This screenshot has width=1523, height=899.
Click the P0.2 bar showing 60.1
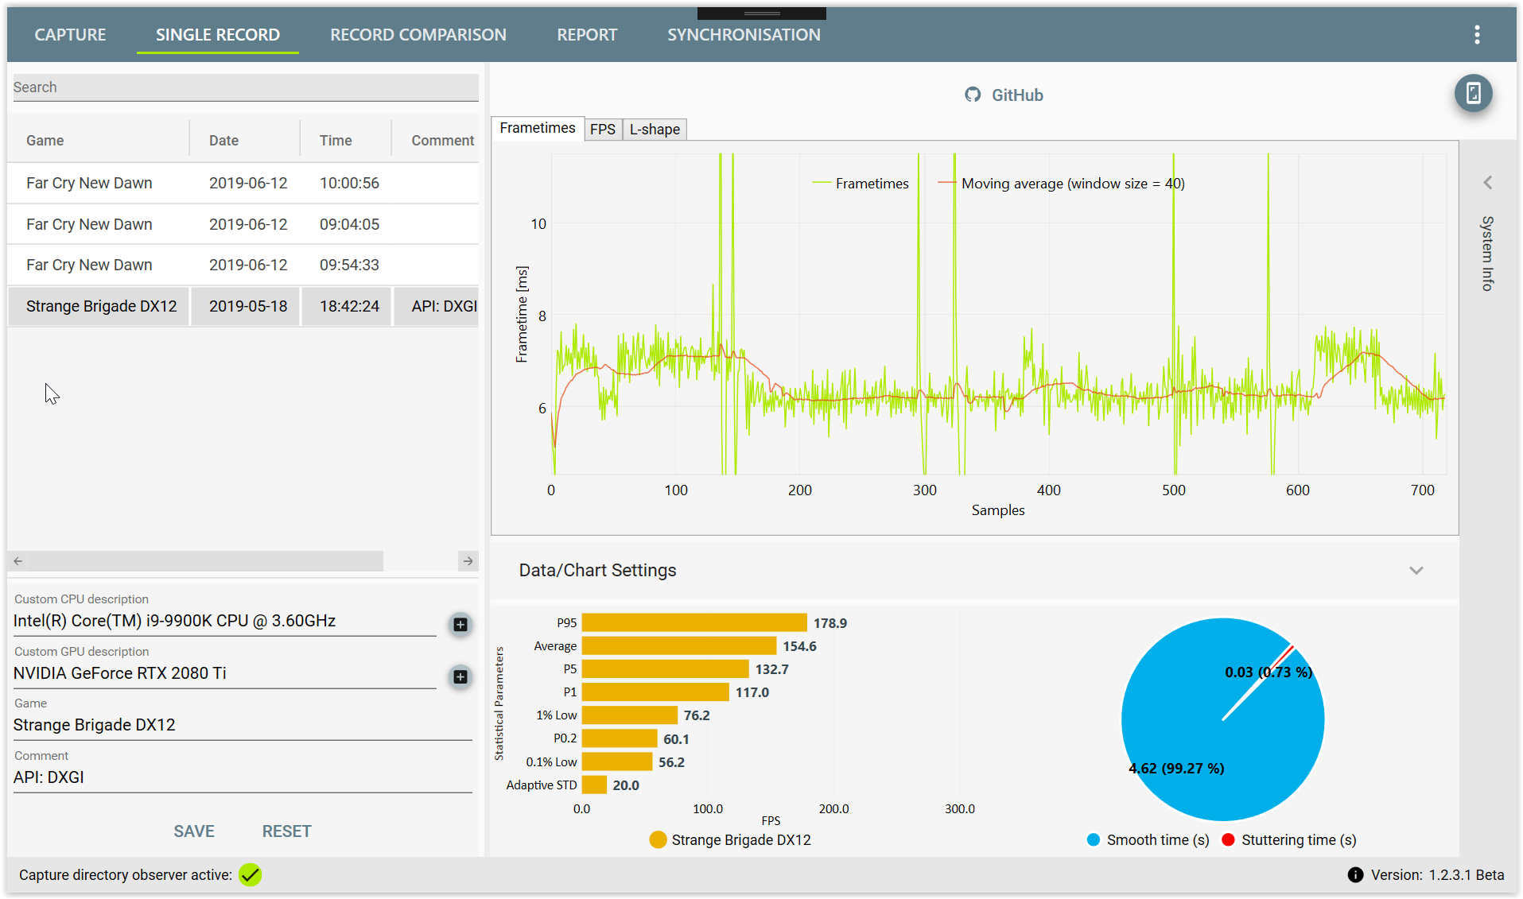[x=620, y=739]
